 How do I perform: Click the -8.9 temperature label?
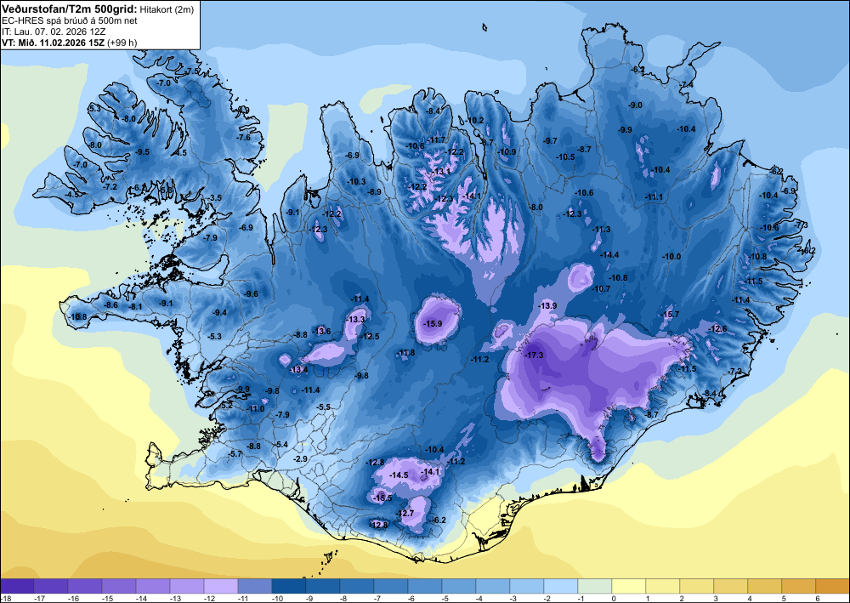[x=374, y=191]
